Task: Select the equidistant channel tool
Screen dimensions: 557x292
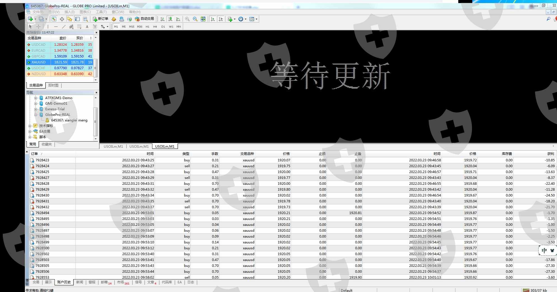Action: tap(72, 27)
